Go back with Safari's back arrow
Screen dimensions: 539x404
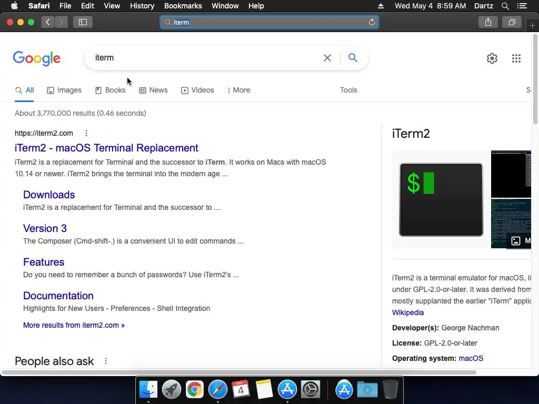tap(48, 22)
